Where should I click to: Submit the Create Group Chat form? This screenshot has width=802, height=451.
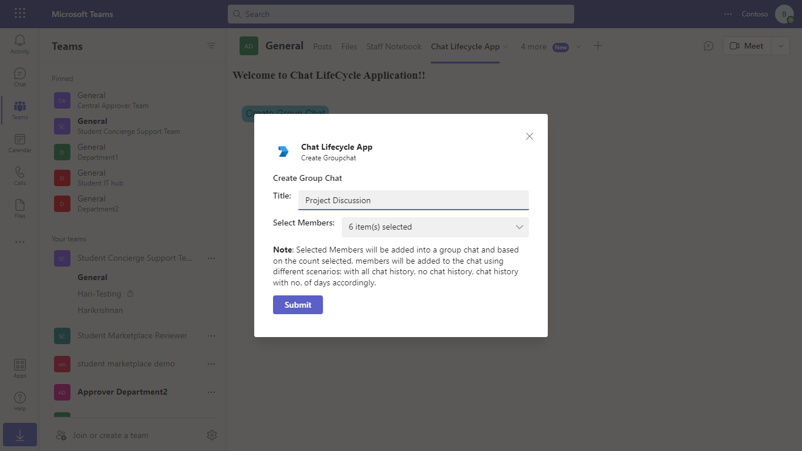[298, 305]
